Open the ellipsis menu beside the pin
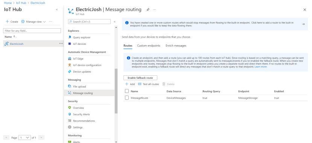This screenshot has height=143, width=312. [154, 9]
